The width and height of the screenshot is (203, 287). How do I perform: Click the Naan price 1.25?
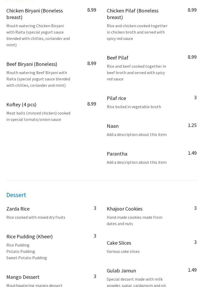click(x=192, y=125)
